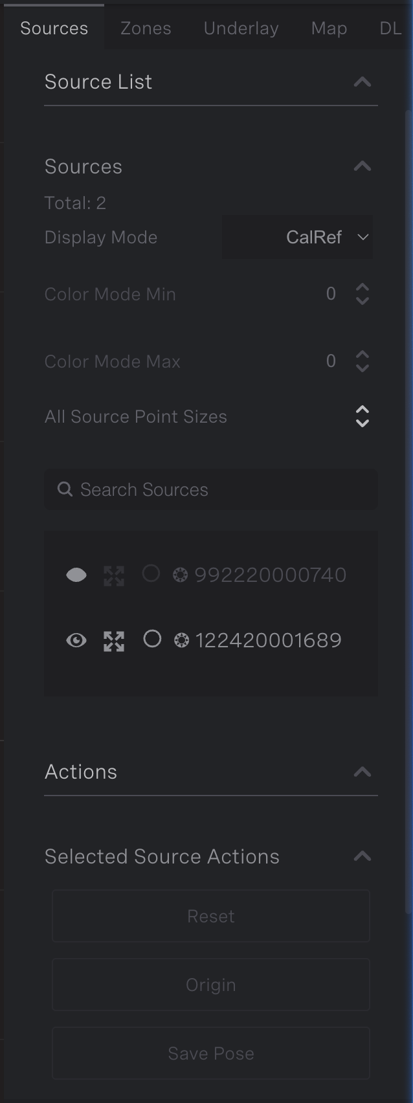Switch to the Zones tab

(145, 28)
